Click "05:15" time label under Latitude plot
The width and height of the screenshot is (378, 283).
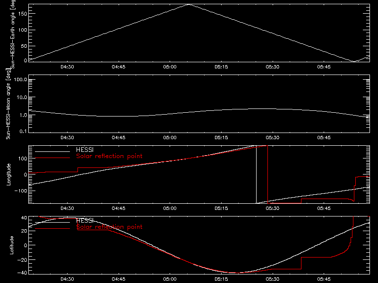tap(221, 279)
